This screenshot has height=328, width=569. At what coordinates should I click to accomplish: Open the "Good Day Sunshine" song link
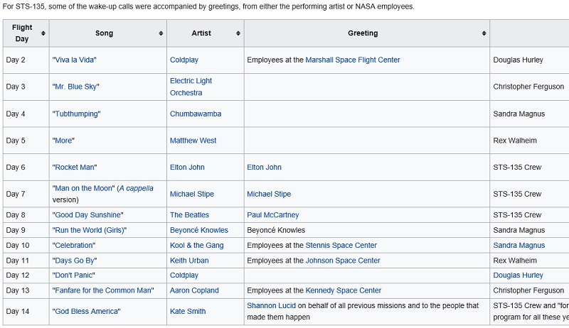coord(87,215)
